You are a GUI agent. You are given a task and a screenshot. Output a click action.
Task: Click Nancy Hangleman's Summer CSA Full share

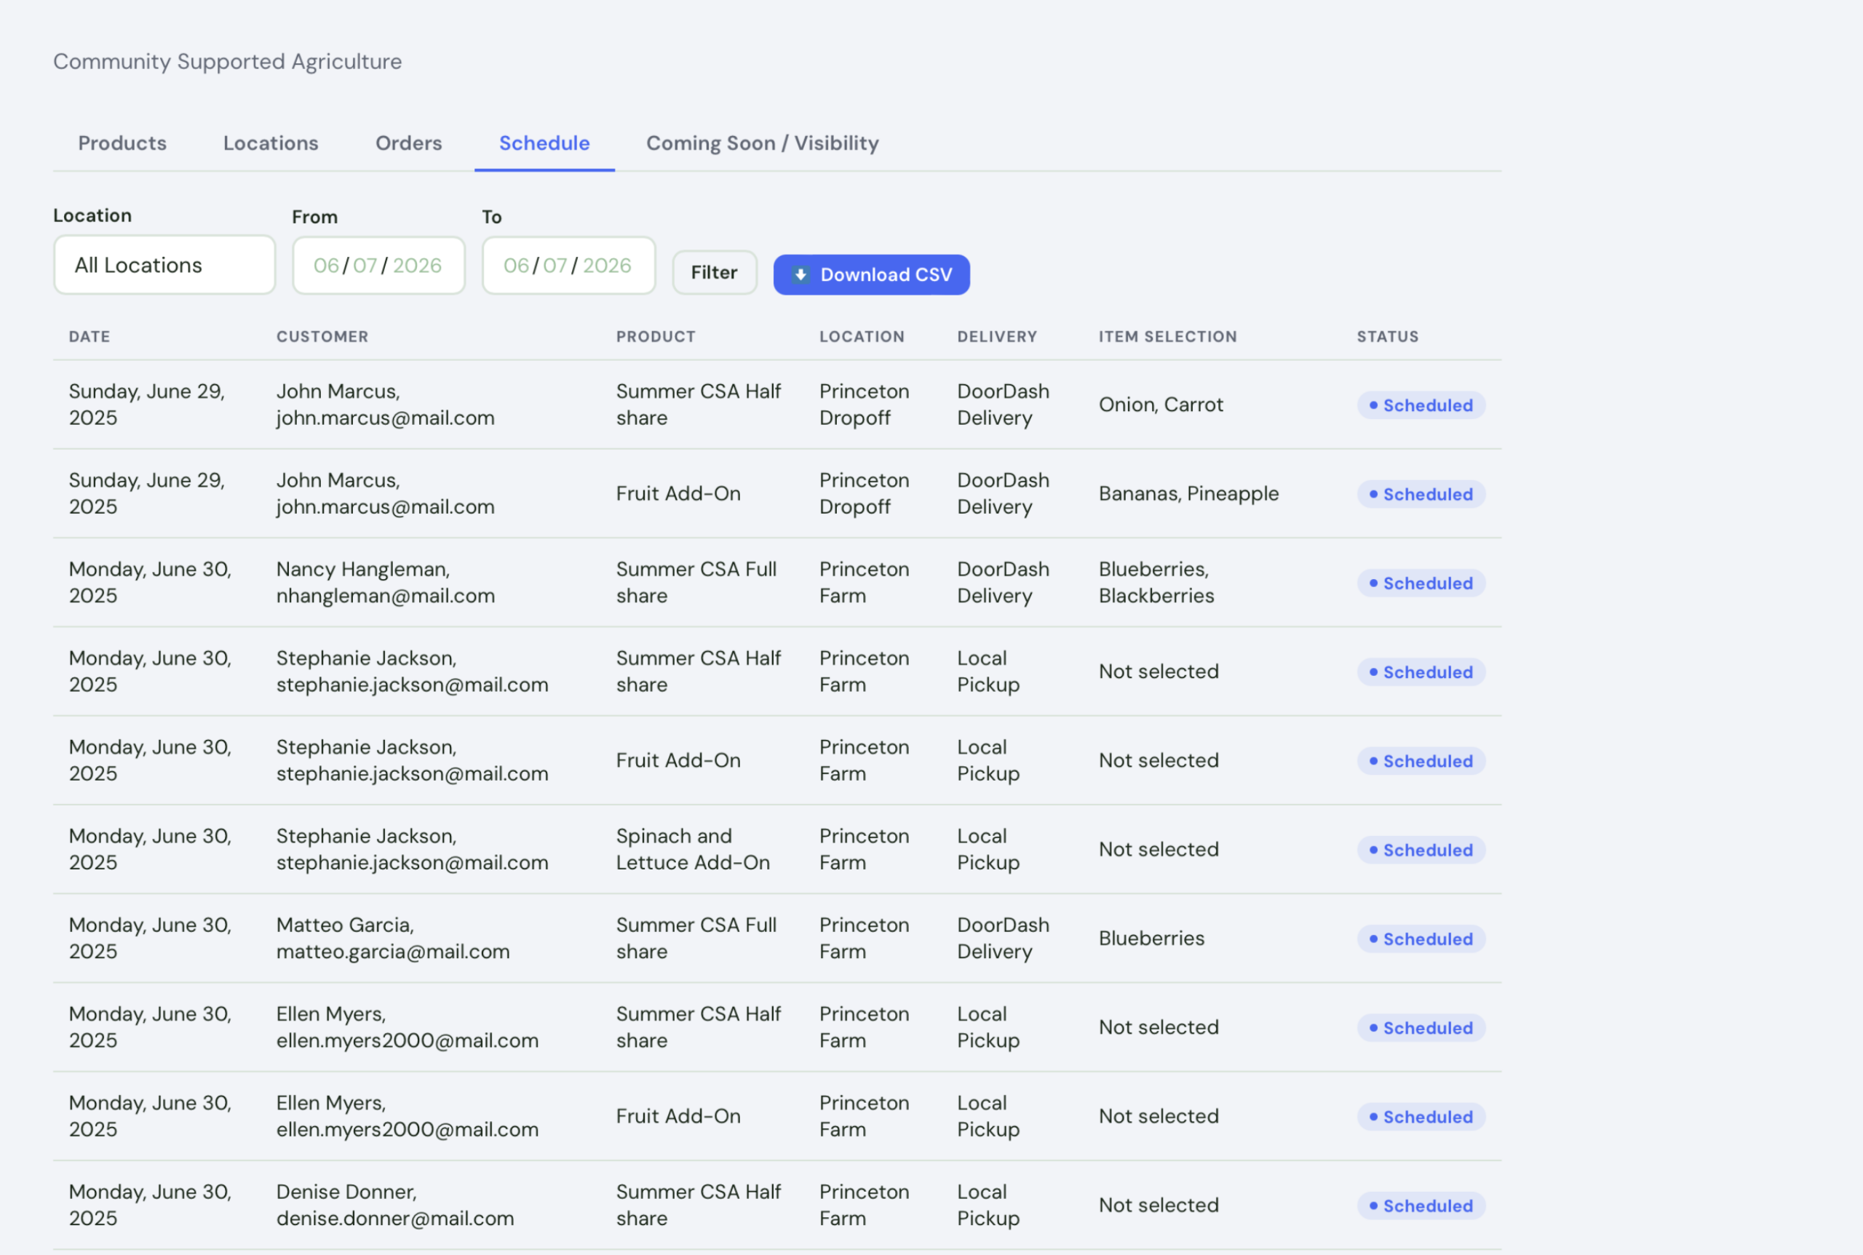pyautogui.click(x=696, y=582)
